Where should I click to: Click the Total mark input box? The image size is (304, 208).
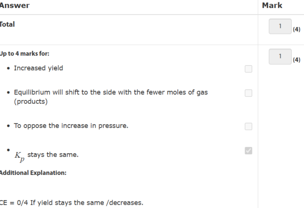280,26
